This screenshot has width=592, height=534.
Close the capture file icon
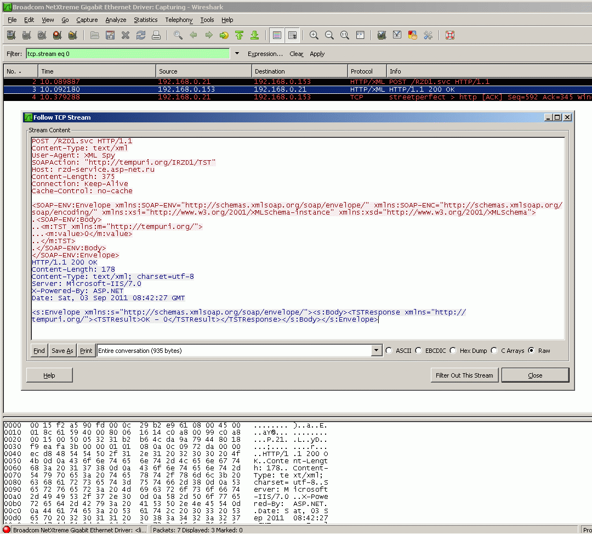pyautogui.click(x=126, y=35)
